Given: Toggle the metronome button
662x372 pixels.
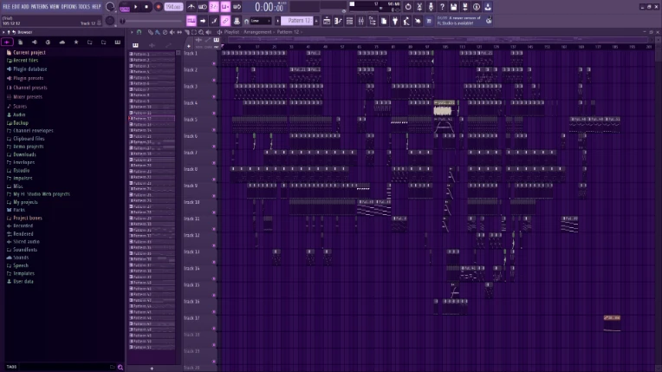Looking at the screenshot, I should pyautogui.click(x=191, y=7).
